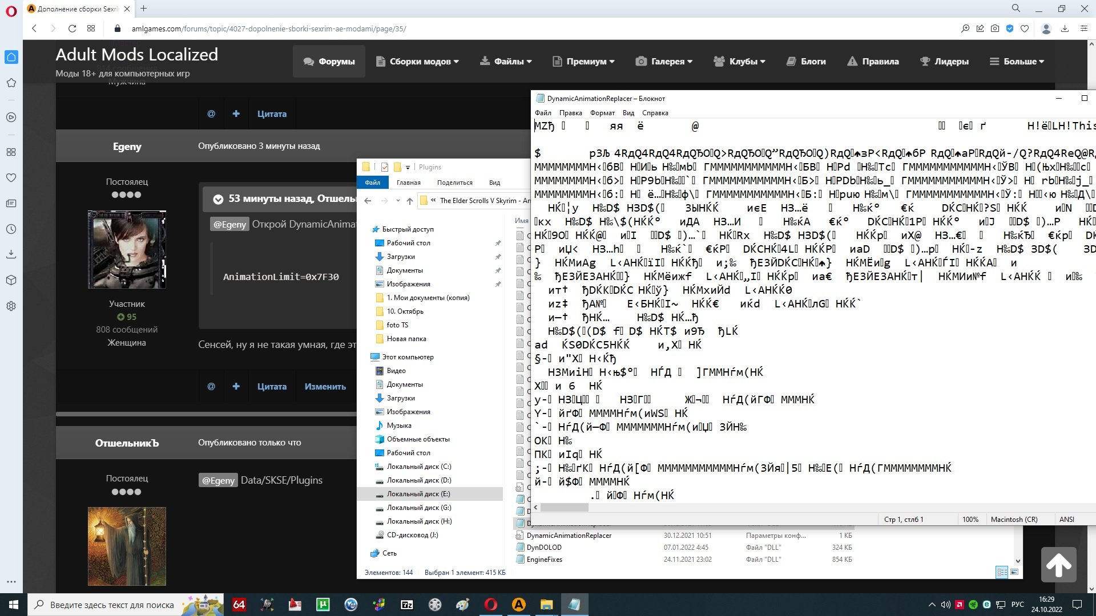
Task: Click Opera Easy Setup sliders icon
Action: pyautogui.click(x=1083, y=29)
